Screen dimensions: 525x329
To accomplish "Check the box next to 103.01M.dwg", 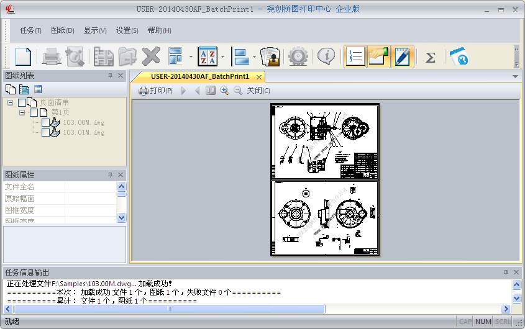I will tap(45, 132).
